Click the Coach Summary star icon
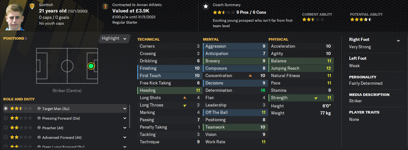Image resolution: width=408 pixels, height=150 pixels. pyautogui.click(x=205, y=6)
